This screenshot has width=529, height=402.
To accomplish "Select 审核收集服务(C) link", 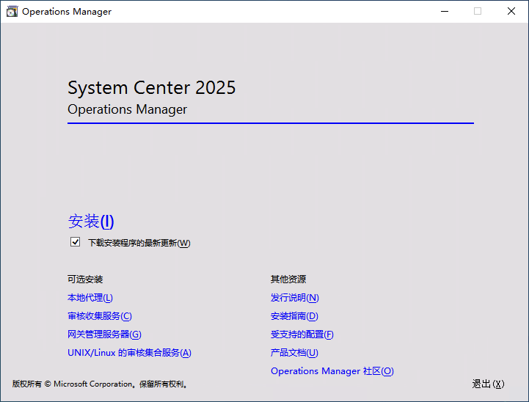I will tap(100, 316).
